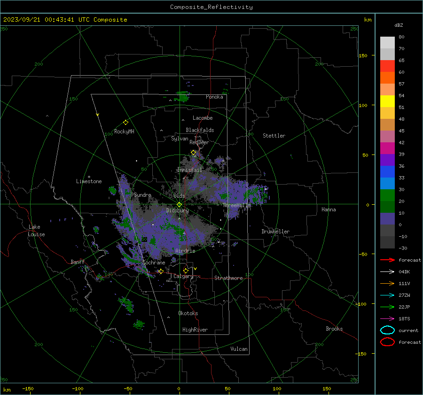Select the light gray 80 dBZ swatch

pos(387,42)
